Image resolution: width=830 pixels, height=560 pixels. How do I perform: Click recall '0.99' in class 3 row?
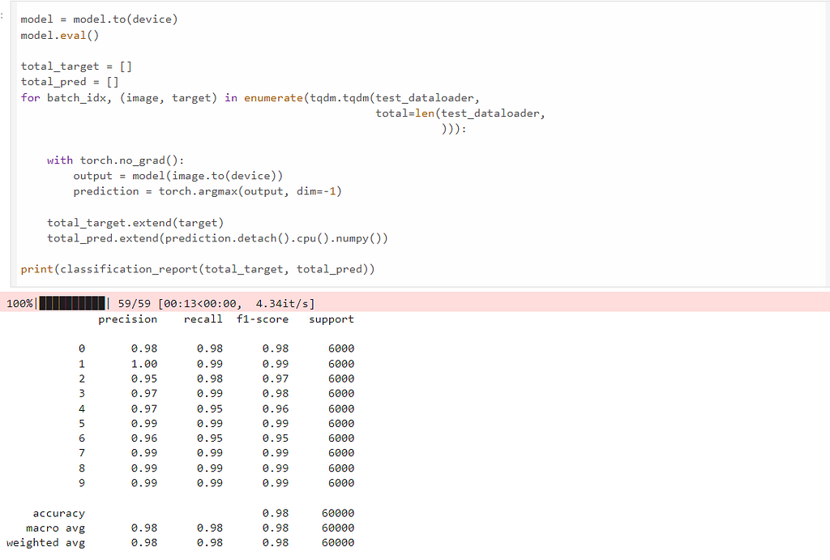[210, 393]
